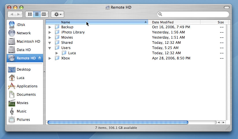Click '7 items, 306.1 GB available' status text
The image size is (238, 139).
[x=116, y=128]
